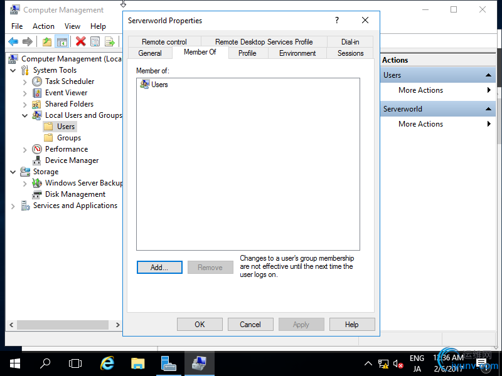This screenshot has width=502, height=376.
Task: Collapse the Storage tree node
Action: coord(13,172)
